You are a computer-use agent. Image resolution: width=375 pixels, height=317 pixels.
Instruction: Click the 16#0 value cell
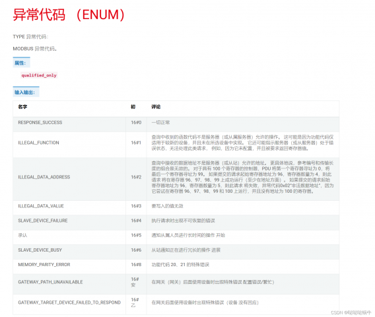click(136, 122)
